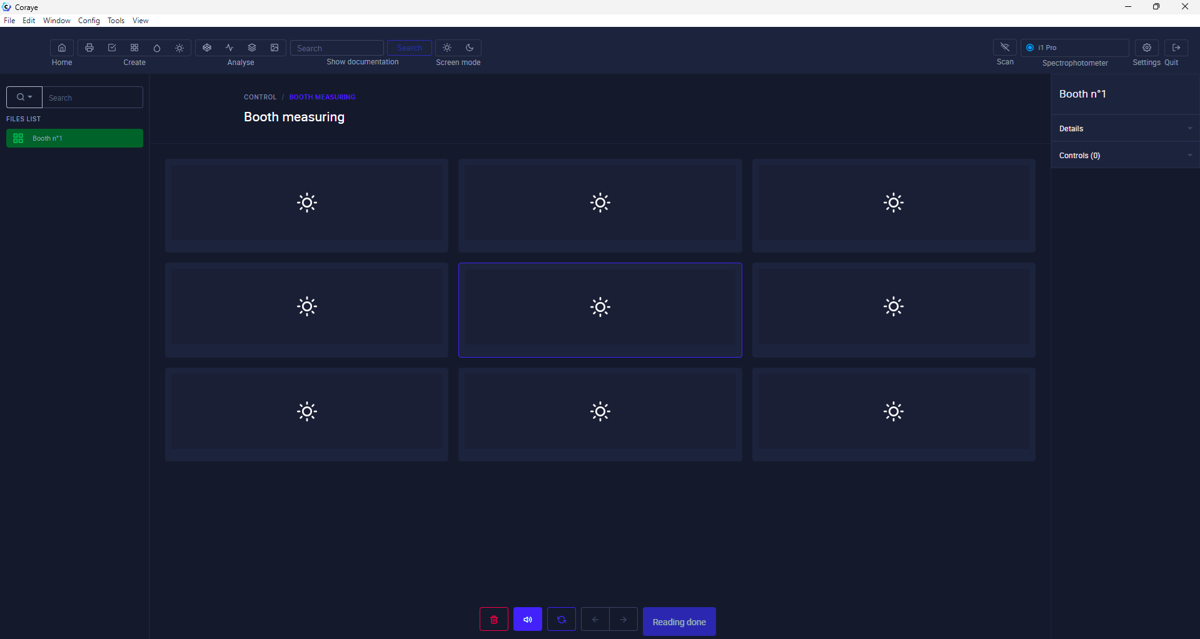Click the documentation Search input field
The width and height of the screenshot is (1200, 639).
[337, 48]
